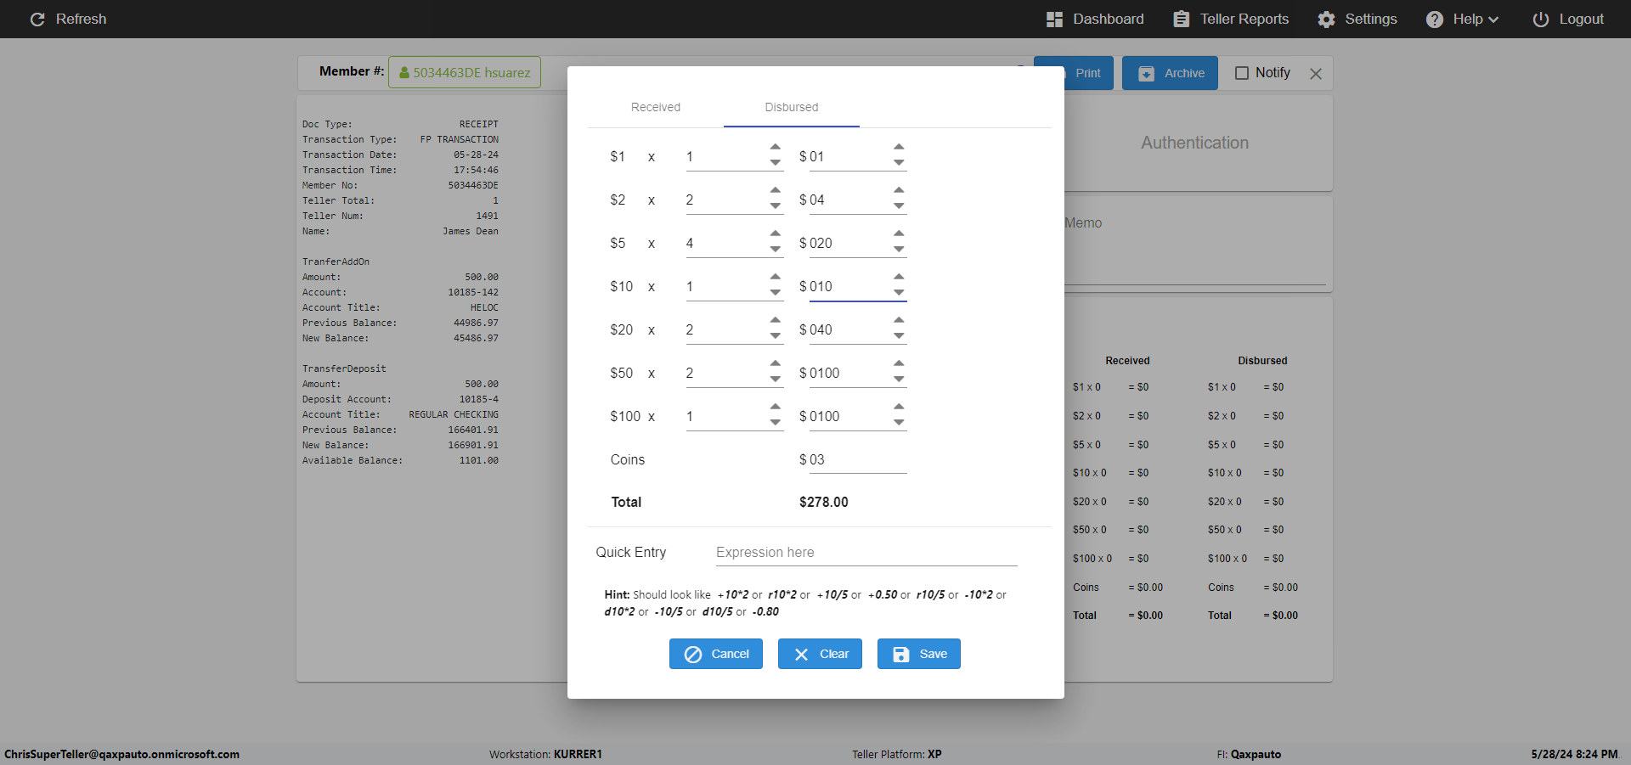This screenshot has width=1631, height=765.
Task: Increase the $50 bill count
Action: click(776, 363)
